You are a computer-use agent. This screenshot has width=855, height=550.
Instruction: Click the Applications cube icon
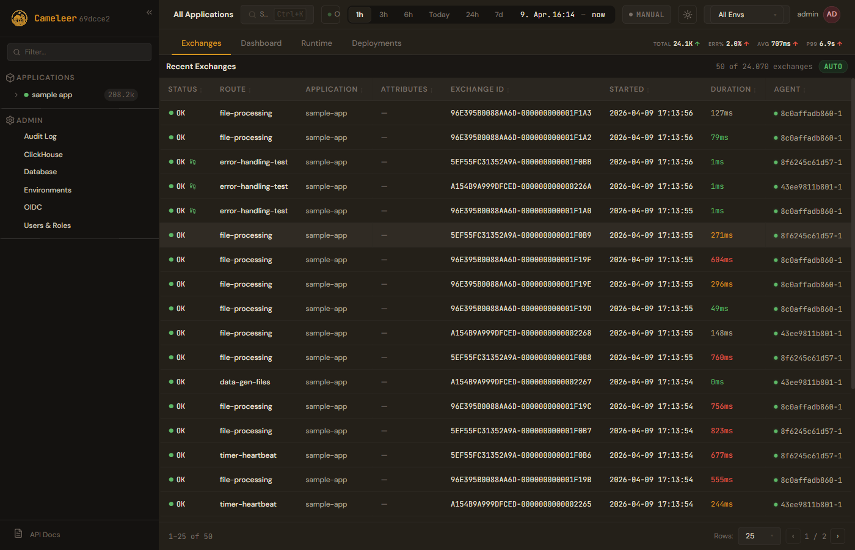[10, 78]
